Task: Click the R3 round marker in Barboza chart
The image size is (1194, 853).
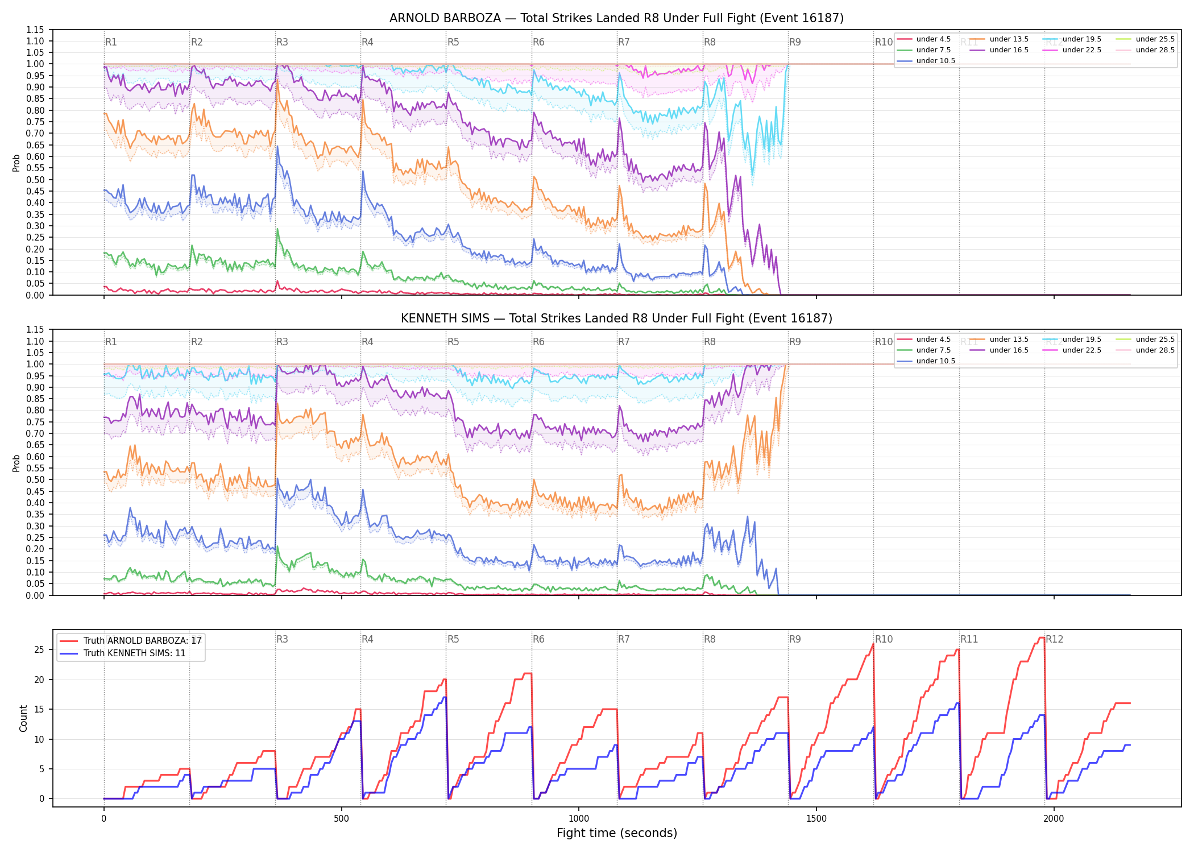Action: (x=282, y=42)
